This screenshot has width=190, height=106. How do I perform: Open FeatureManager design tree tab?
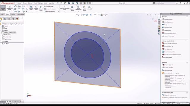[x=1, y=19]
